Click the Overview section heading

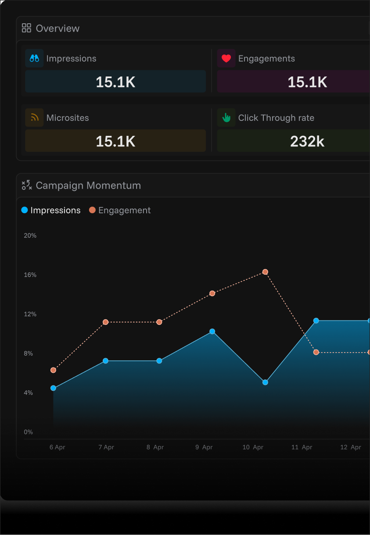click(x=57, y=28)
